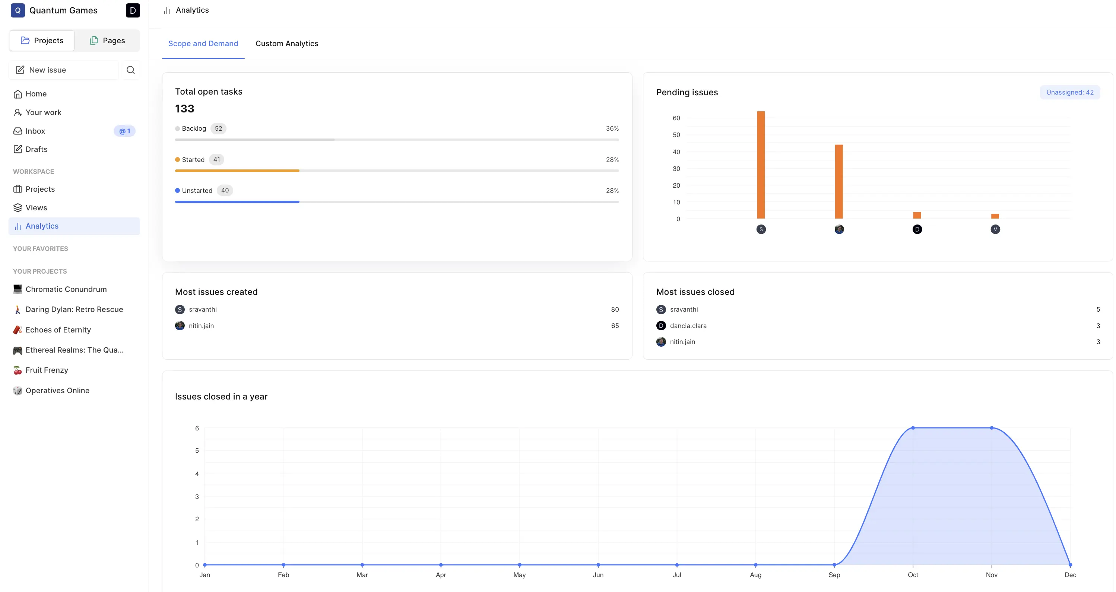The height and width of the screenshot is (592, 1116).
Task: Switch to the Pages mode tab
Action: (x=107, y=41)
